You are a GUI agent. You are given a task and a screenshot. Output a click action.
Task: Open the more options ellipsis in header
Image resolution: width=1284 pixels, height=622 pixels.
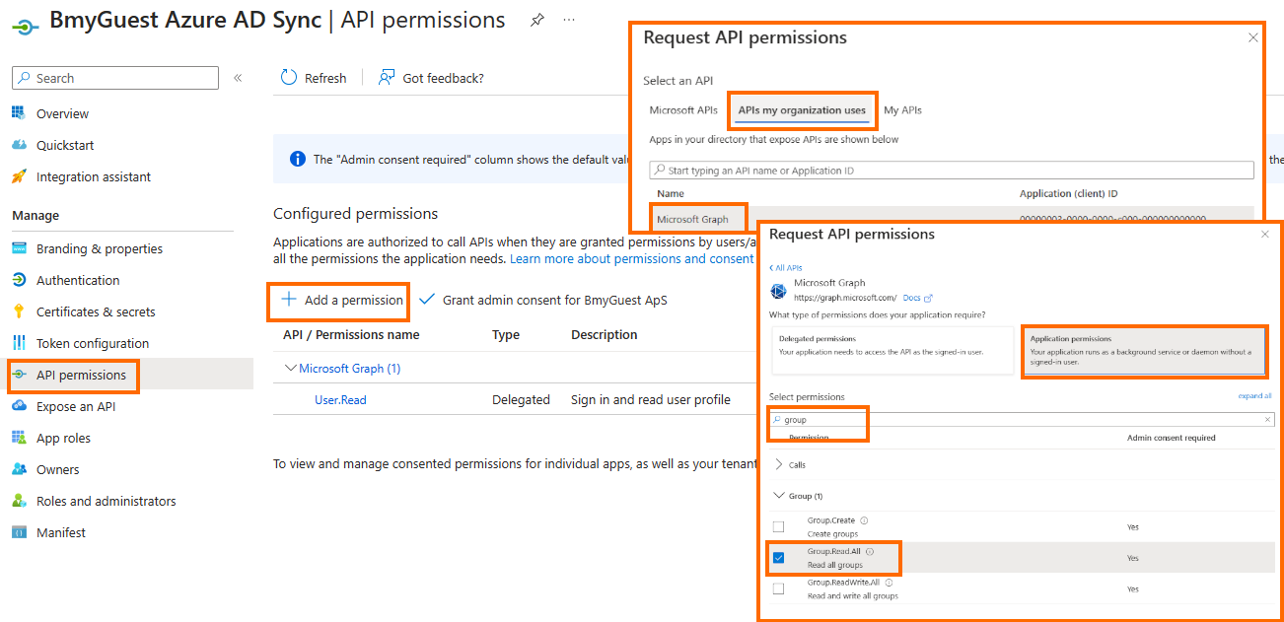click(569, 20)
